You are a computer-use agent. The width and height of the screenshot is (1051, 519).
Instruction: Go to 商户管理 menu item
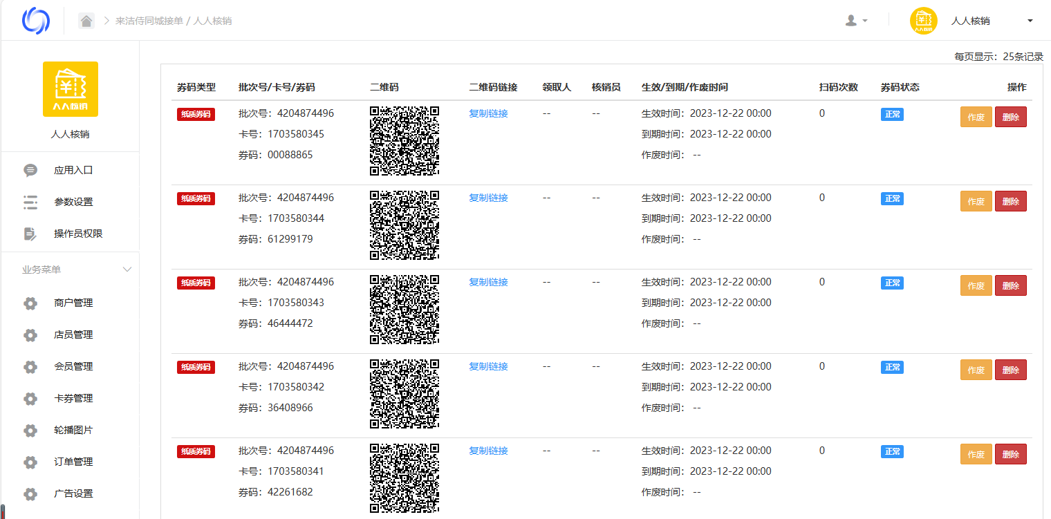pos(73,303)
